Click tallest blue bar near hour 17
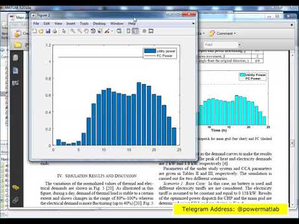Image resolution: width=299 pixels, height=224 pixels. click(139, 114)
